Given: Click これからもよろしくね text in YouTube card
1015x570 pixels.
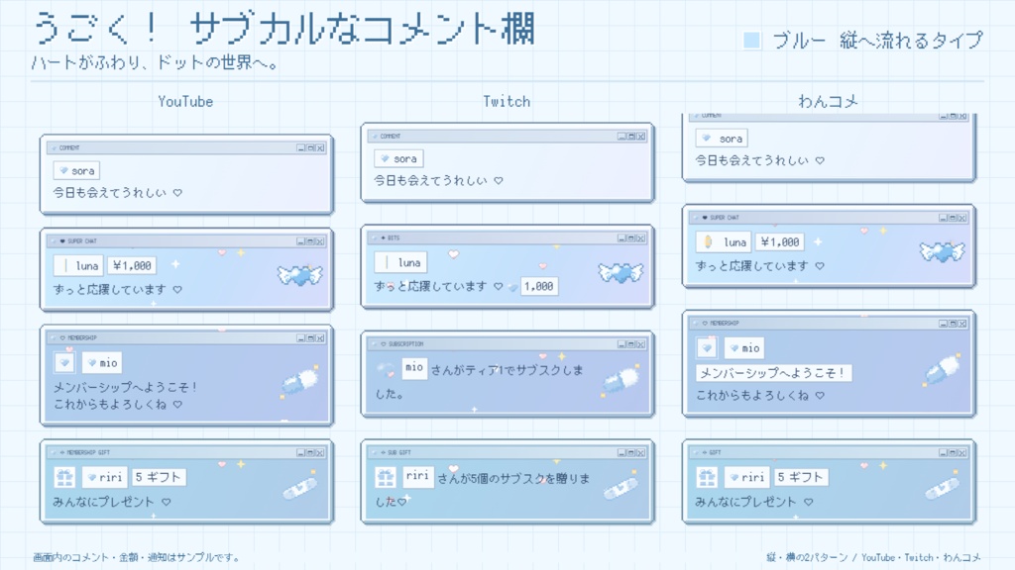Looking at the screenshot, I should [110, 404].
